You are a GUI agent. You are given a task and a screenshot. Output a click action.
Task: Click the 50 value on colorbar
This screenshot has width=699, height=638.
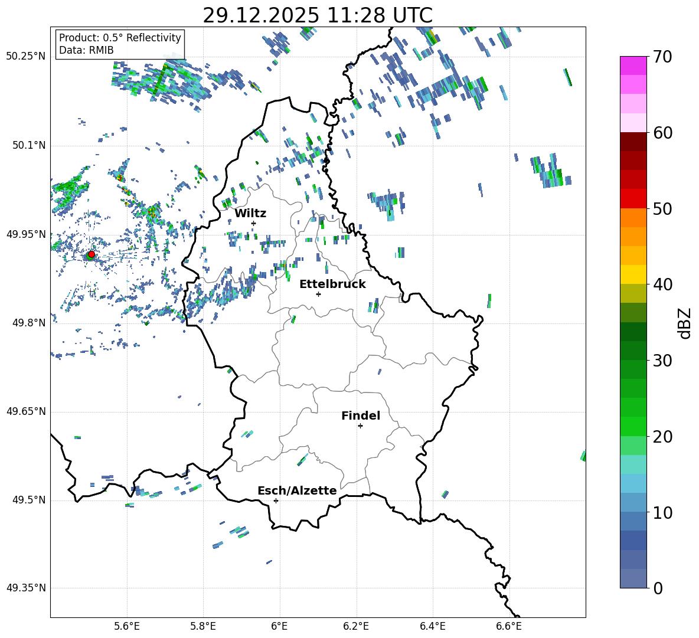(662, 208)
